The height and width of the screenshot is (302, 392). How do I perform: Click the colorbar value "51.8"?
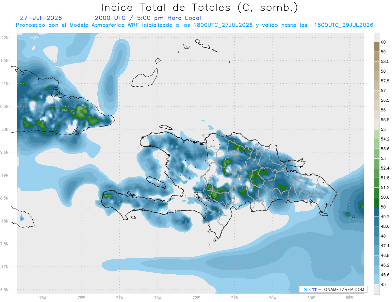pyautogui.click(x=385, y=178)
